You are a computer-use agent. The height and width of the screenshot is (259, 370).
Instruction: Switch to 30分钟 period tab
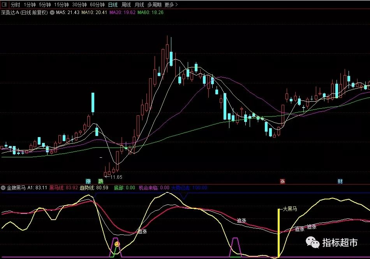[x=79, y=5]
